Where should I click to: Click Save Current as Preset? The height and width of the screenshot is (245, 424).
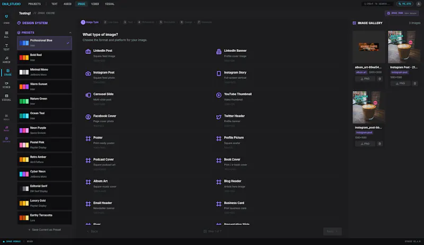pyautogui.click(x=45, y=230)
